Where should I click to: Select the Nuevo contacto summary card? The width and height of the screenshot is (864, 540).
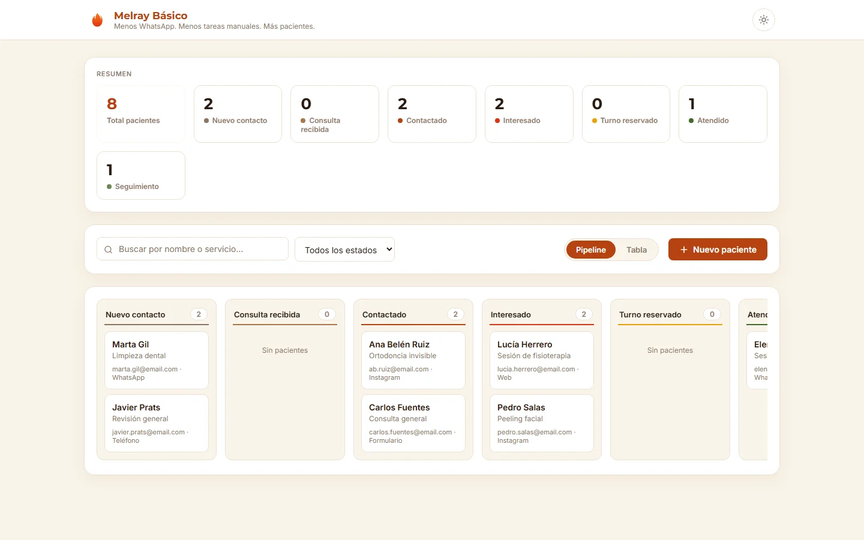pos(238,114)
